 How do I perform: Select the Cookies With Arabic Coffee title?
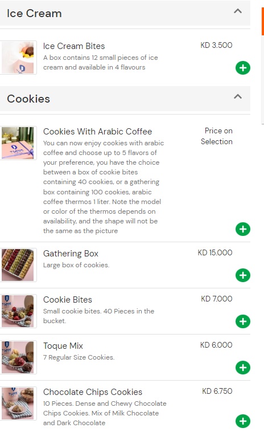pyautogui.click(x=98, y=132)
